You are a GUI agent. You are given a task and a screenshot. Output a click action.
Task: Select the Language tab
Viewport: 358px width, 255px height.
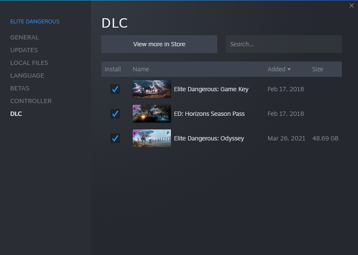pos(27,76)
